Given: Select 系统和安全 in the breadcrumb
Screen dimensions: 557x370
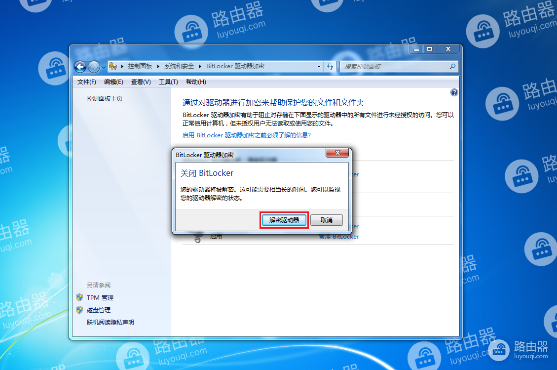Looking at the screenshot, I should coord(179,66).
